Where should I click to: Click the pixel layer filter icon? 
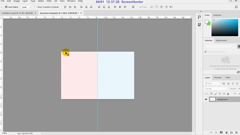[223, 83]
